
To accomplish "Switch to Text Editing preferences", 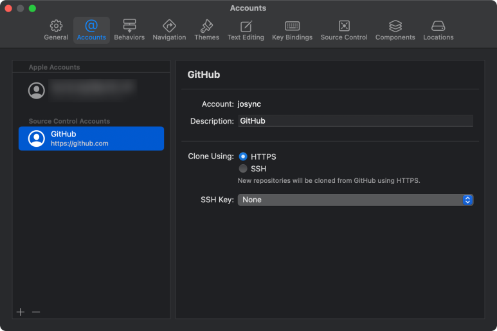I will tap(246, 30).
